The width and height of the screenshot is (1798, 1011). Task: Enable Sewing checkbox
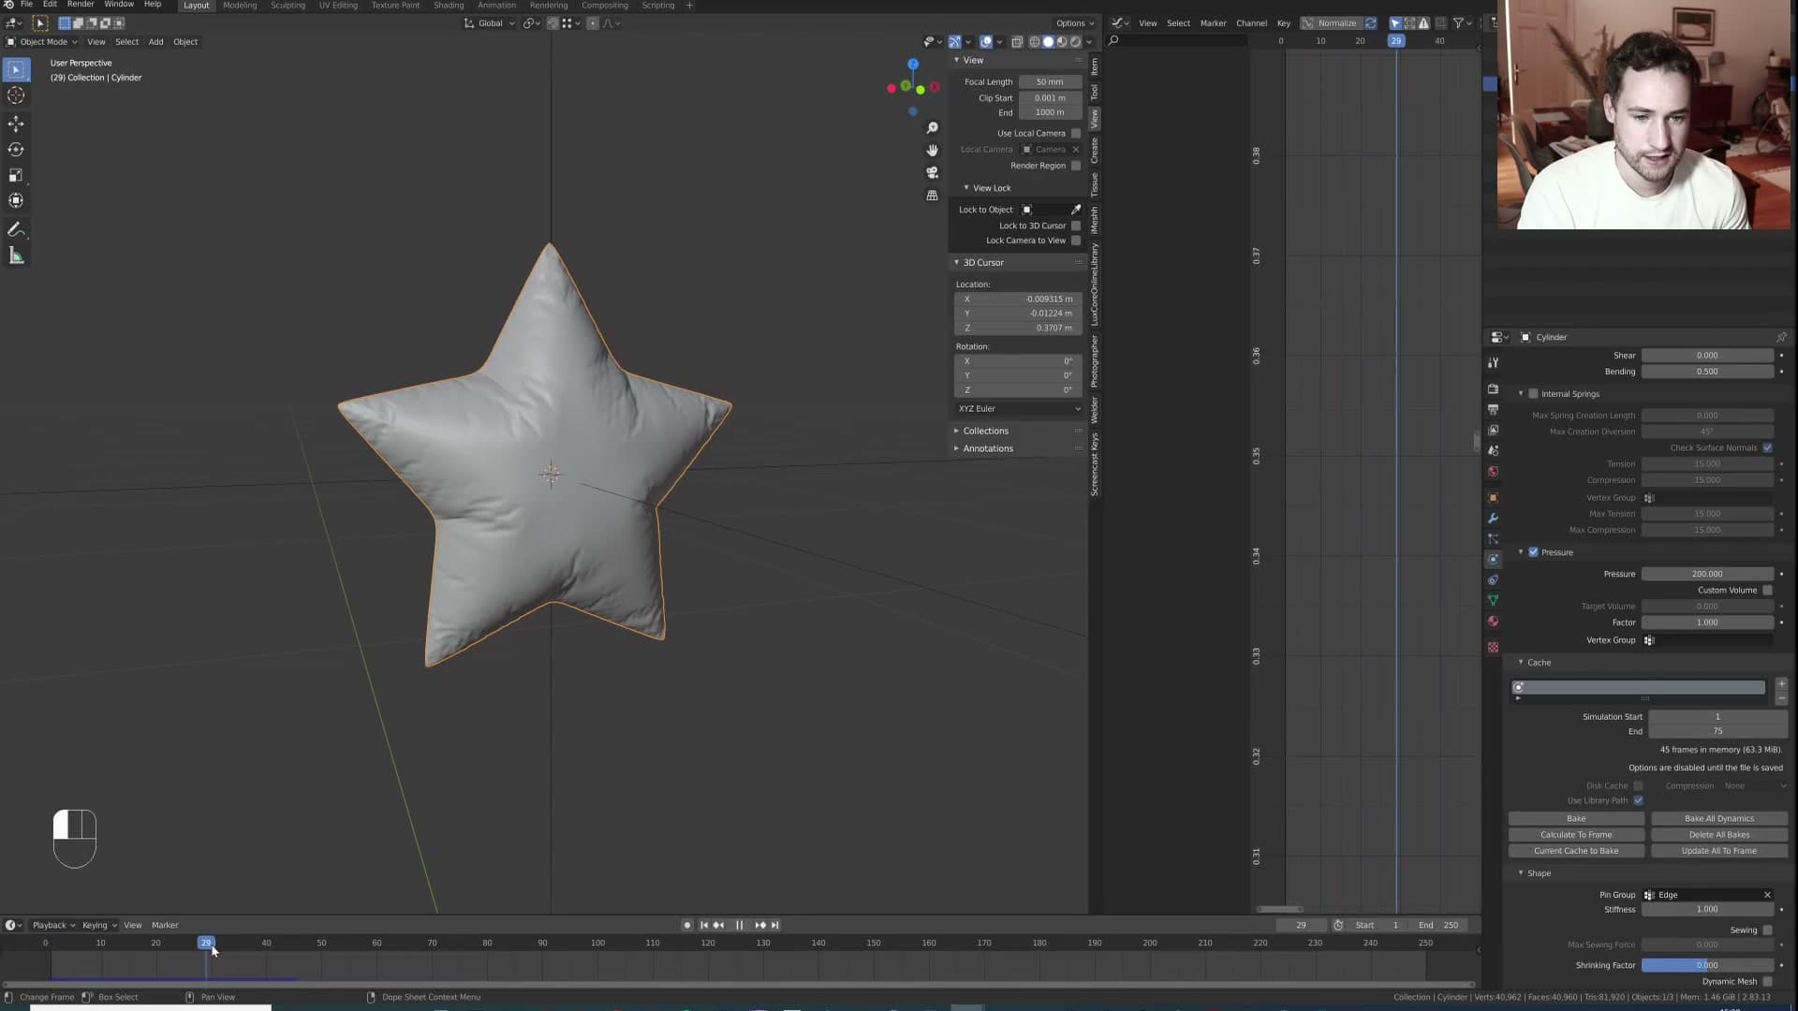[1767, 930]
